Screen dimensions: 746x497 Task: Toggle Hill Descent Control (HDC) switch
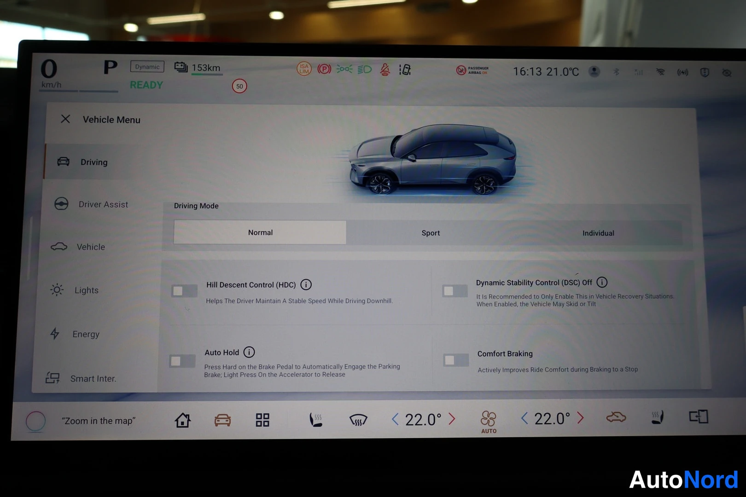[x=184, y=291]
